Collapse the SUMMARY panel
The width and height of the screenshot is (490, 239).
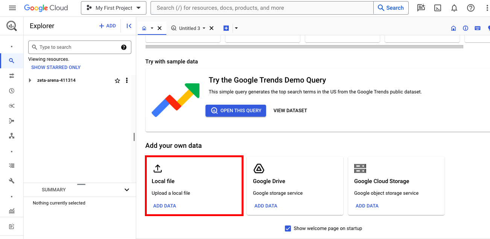127,189
